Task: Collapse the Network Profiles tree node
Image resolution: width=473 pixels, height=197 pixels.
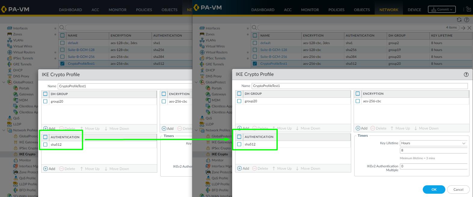Action: [x=196, y=130]
